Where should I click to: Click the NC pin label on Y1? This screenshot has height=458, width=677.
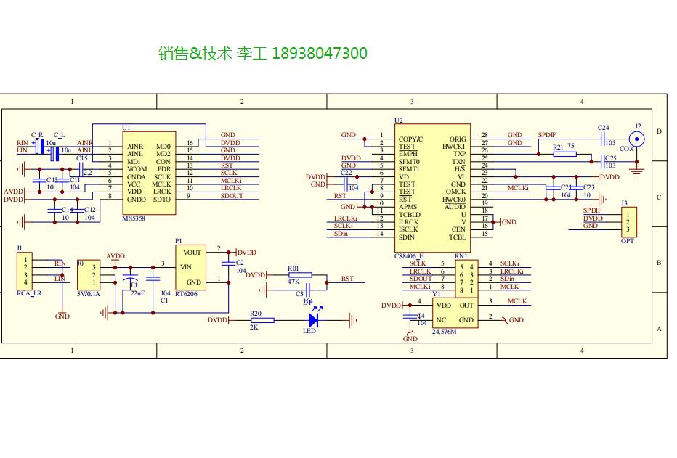pyautogui.click(x=441, y=320)
